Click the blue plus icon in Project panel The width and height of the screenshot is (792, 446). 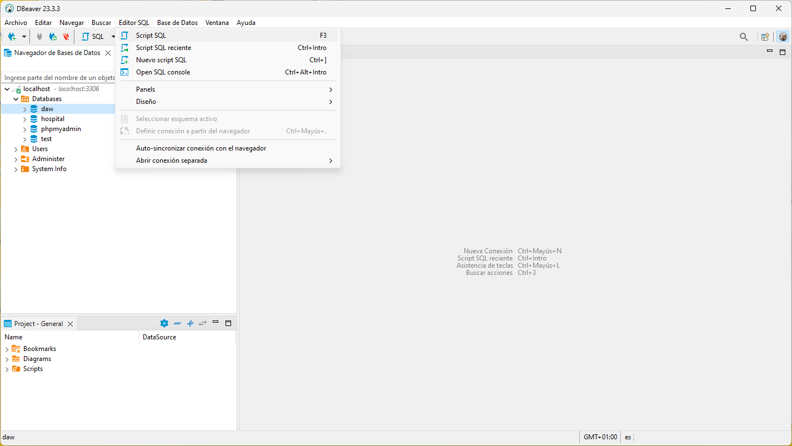click(x=190, y=323)
